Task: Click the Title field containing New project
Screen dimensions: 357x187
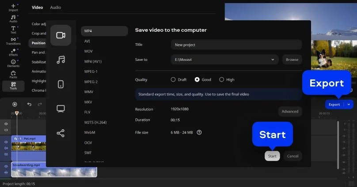Action: tap(236, 45)
